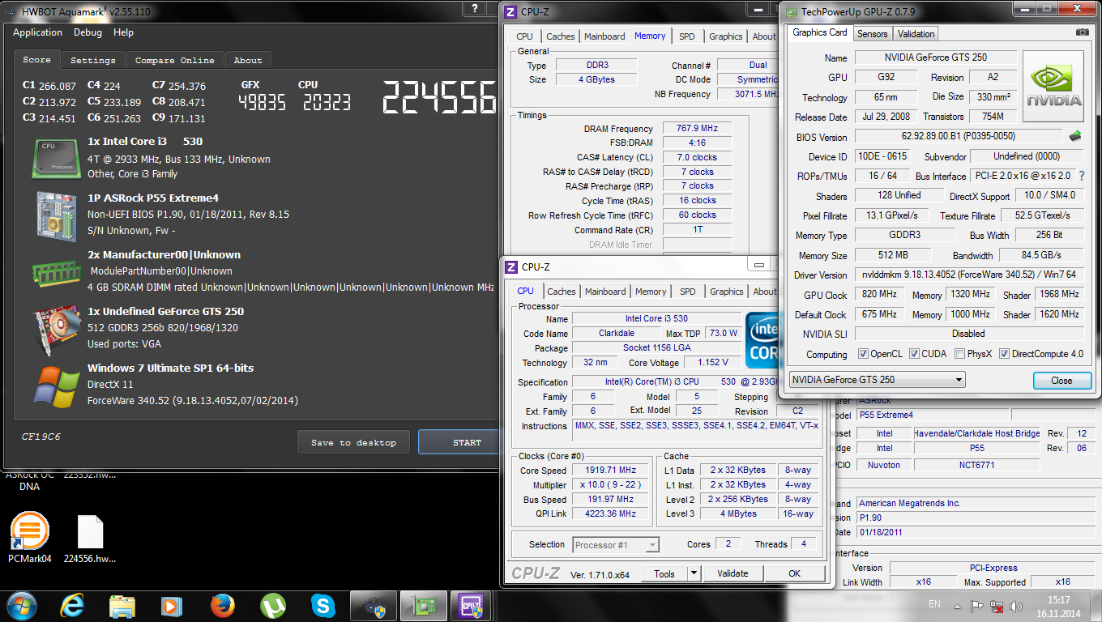Open the CPU-Z Tools dropdown arrow
Screen dimensions: 1102x622
694,573
